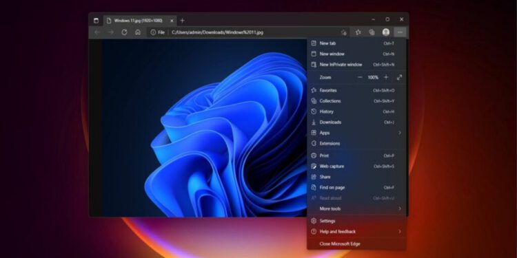This screenshot has width=517, height=258.
Task: Open Settings from the menu
Action: [356, 221]
